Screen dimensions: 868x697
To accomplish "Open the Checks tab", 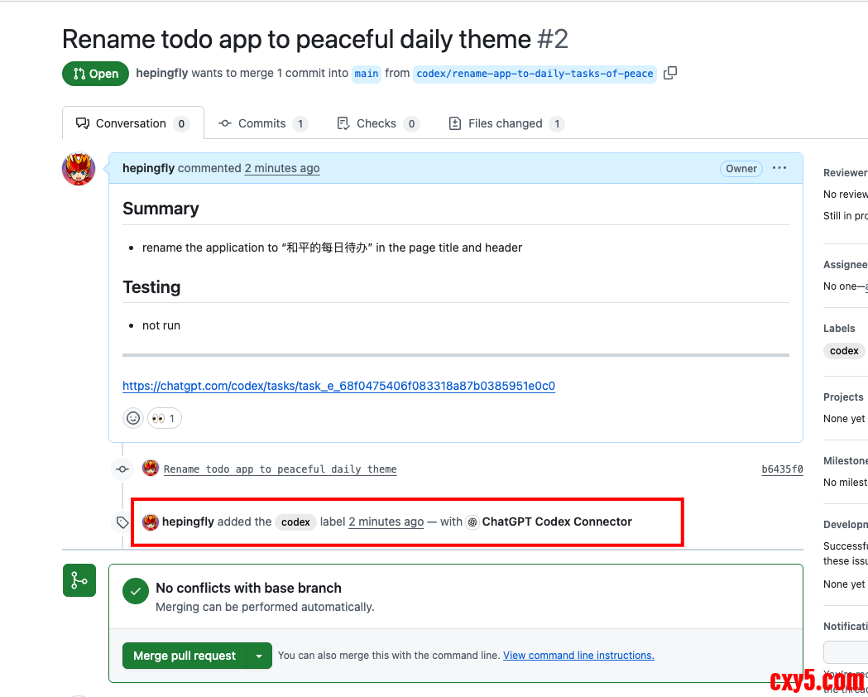I will coord(377,123).
